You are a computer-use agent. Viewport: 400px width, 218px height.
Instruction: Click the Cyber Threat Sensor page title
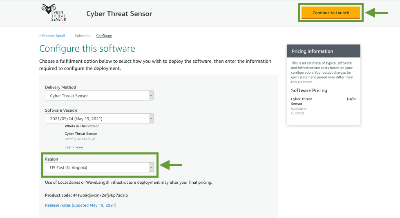pyautogui.click(x=119, y=13)
